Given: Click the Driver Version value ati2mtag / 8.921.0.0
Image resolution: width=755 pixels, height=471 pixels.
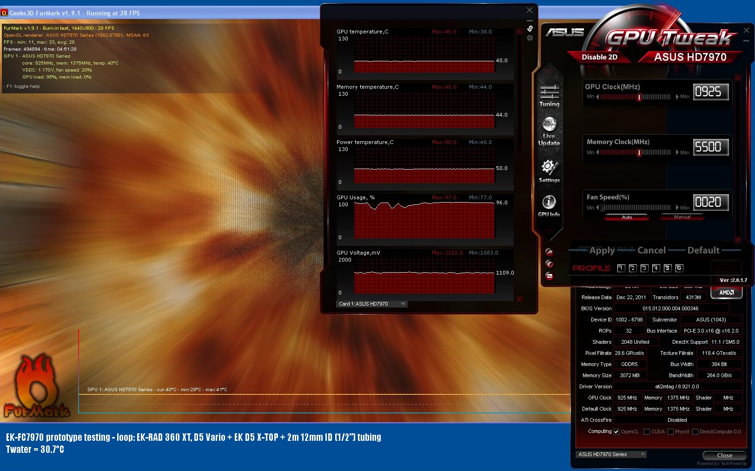Looking at the screenshot, I should [677, 386].
